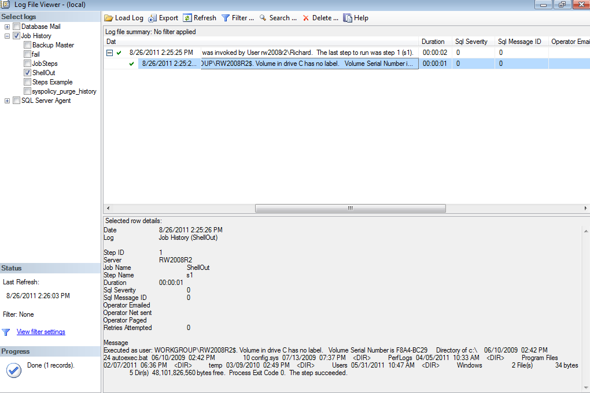Select the step row dated 8/26/2011 2:25:2...

tap(346, 64)
